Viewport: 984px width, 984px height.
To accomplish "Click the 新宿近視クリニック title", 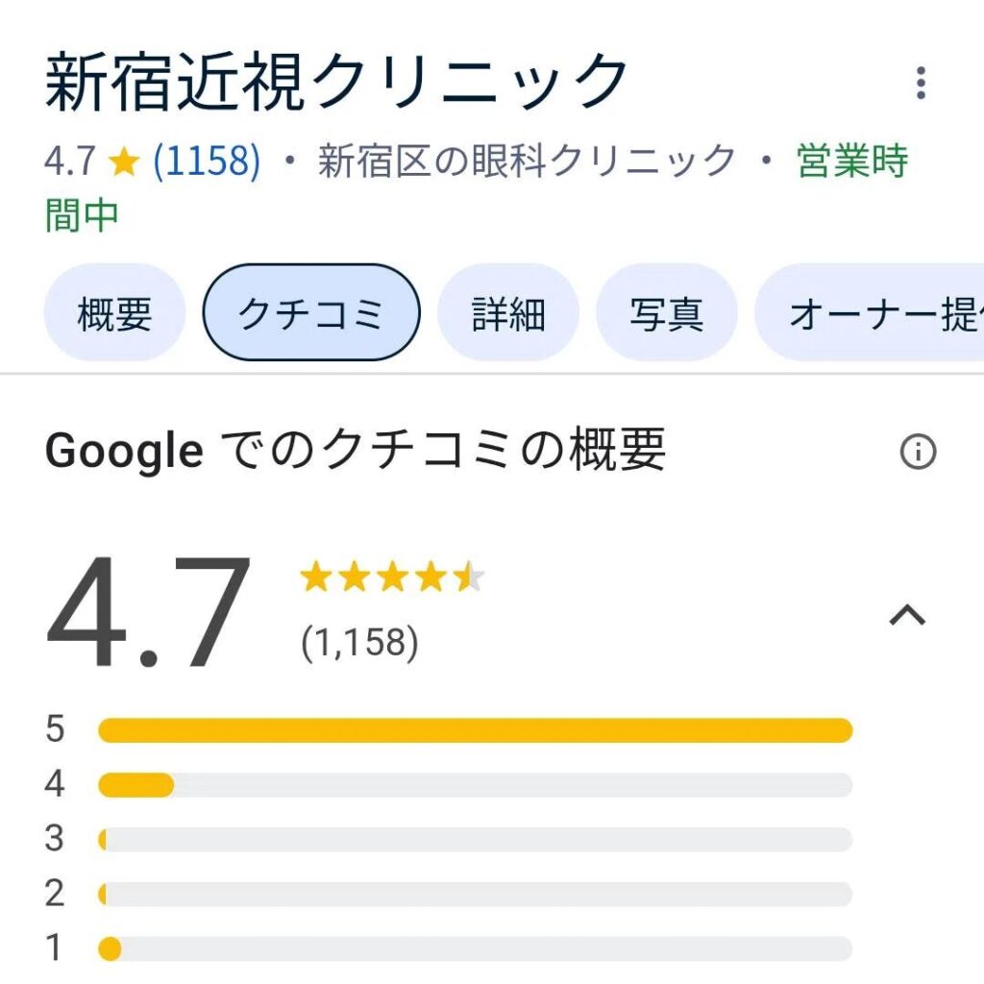I will tap(335, 83).
